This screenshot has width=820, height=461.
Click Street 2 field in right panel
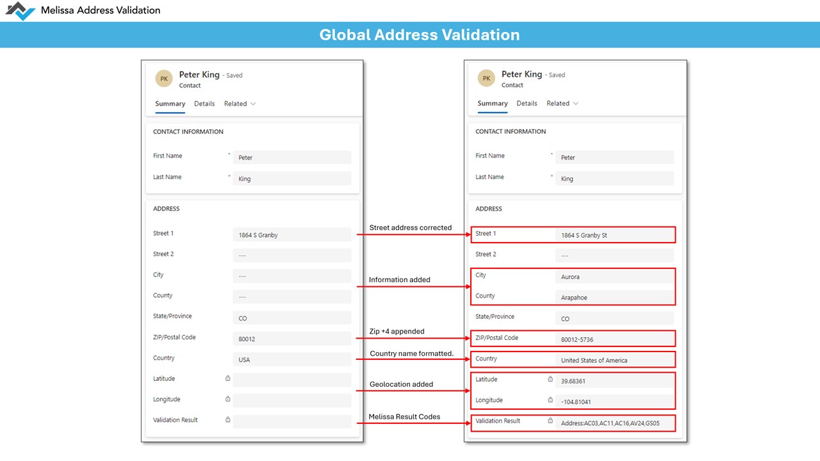pos(615,255)
